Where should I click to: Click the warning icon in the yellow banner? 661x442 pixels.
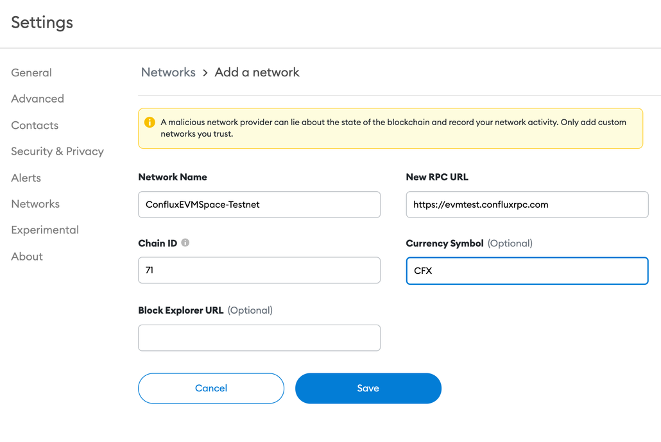point(150,122)
